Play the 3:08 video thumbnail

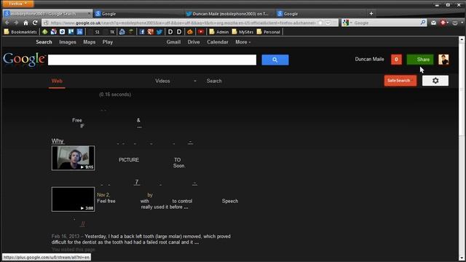pos(73,199)
